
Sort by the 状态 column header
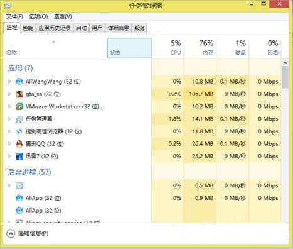click(129, 48)
